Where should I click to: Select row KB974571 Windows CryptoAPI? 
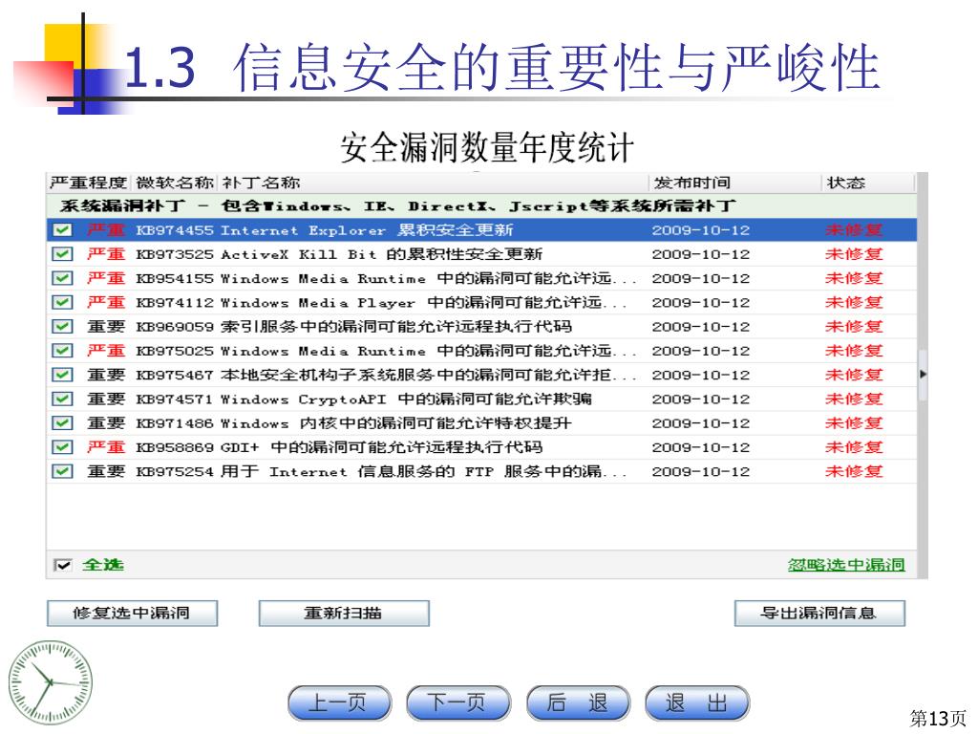[481, 399]
